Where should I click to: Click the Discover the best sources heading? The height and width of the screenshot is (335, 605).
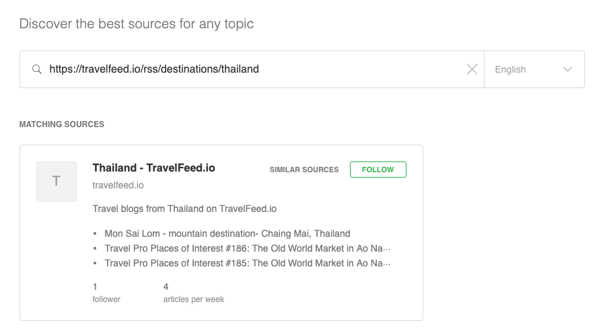click(x=137, y=24)
